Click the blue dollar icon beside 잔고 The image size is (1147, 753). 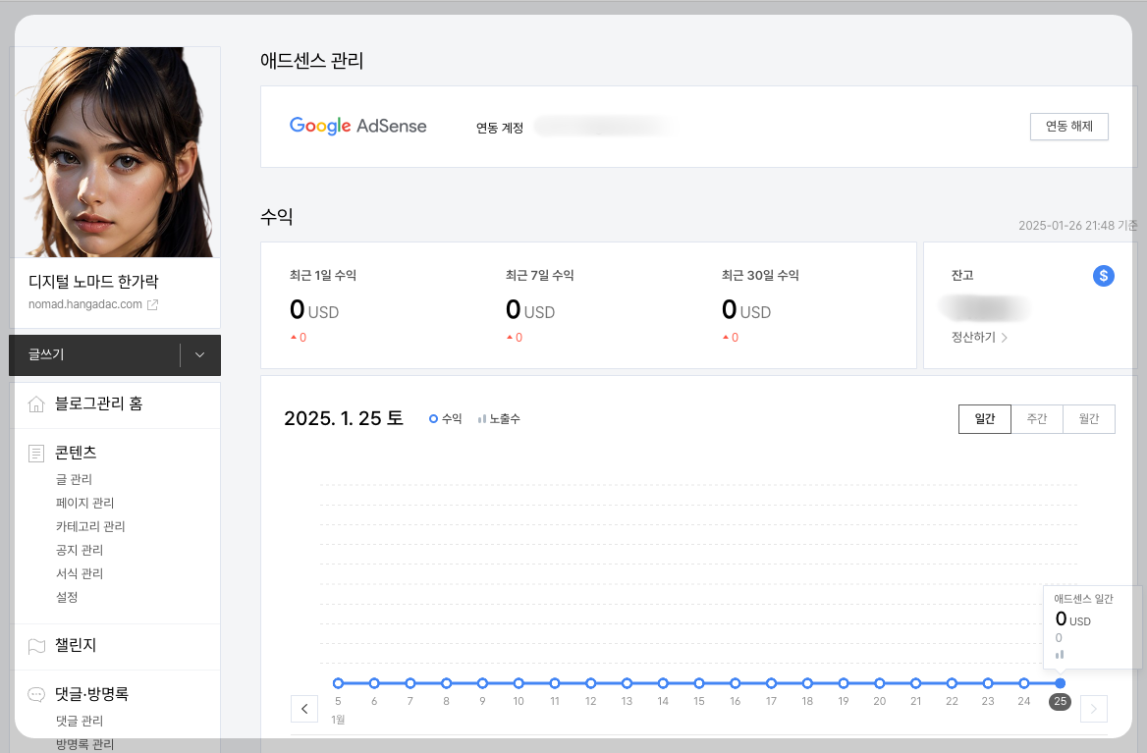pos(1103,275)
